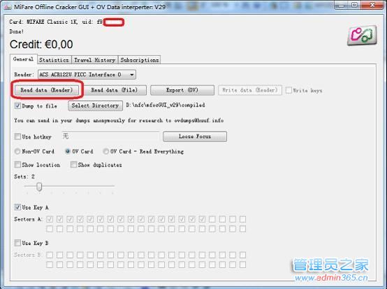The height and width of the screenshot is (289, 387).
Task: Enable the Use hotkey checkbox
Action: [17, 136]
